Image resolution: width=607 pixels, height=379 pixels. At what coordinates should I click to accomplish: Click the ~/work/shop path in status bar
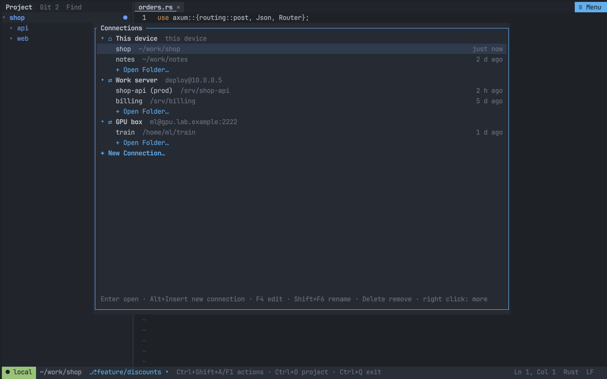pyautogui.click(x=61, y=372)
